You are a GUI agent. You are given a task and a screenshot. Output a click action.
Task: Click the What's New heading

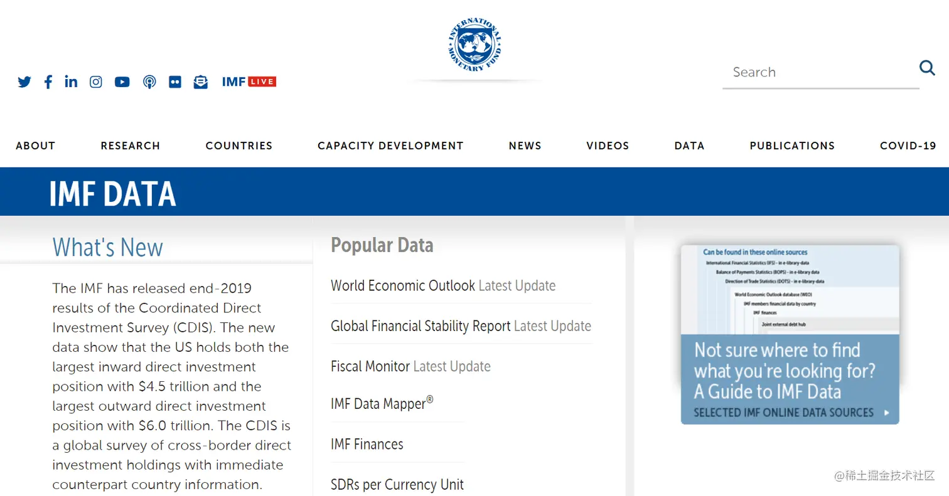click(108, 247)
